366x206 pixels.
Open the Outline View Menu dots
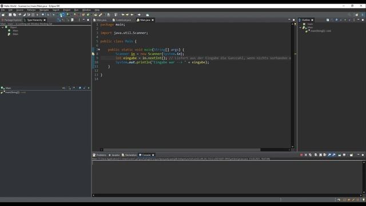(354, 20)
